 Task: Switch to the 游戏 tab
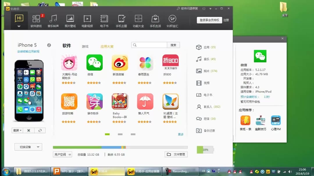[85, 46]
